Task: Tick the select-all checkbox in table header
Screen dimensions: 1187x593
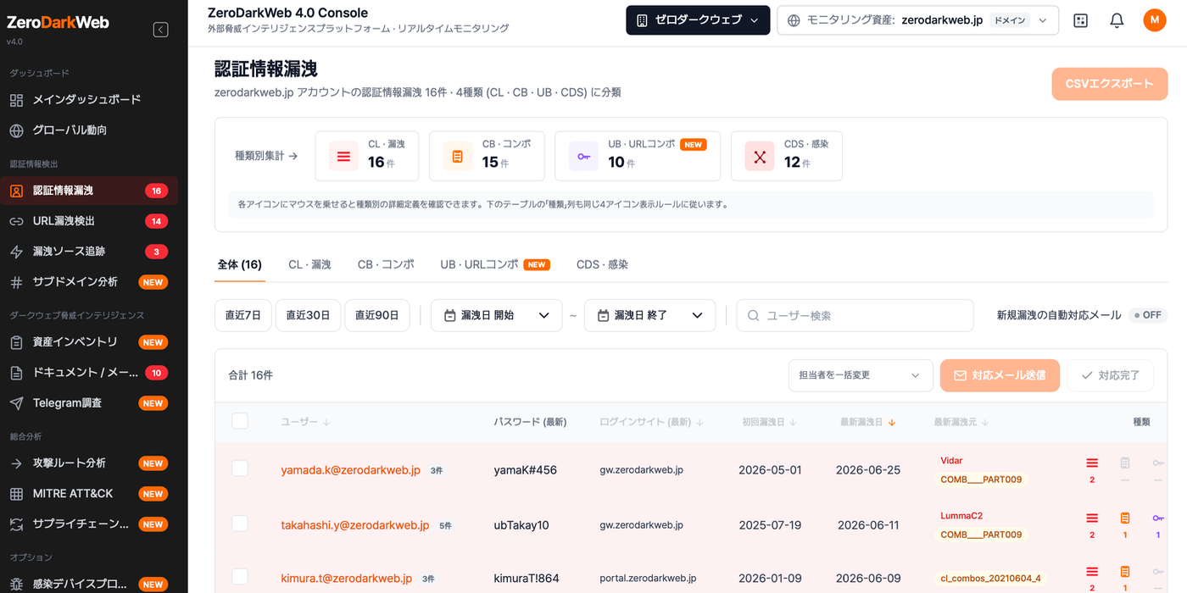Action: pos(240,421)
